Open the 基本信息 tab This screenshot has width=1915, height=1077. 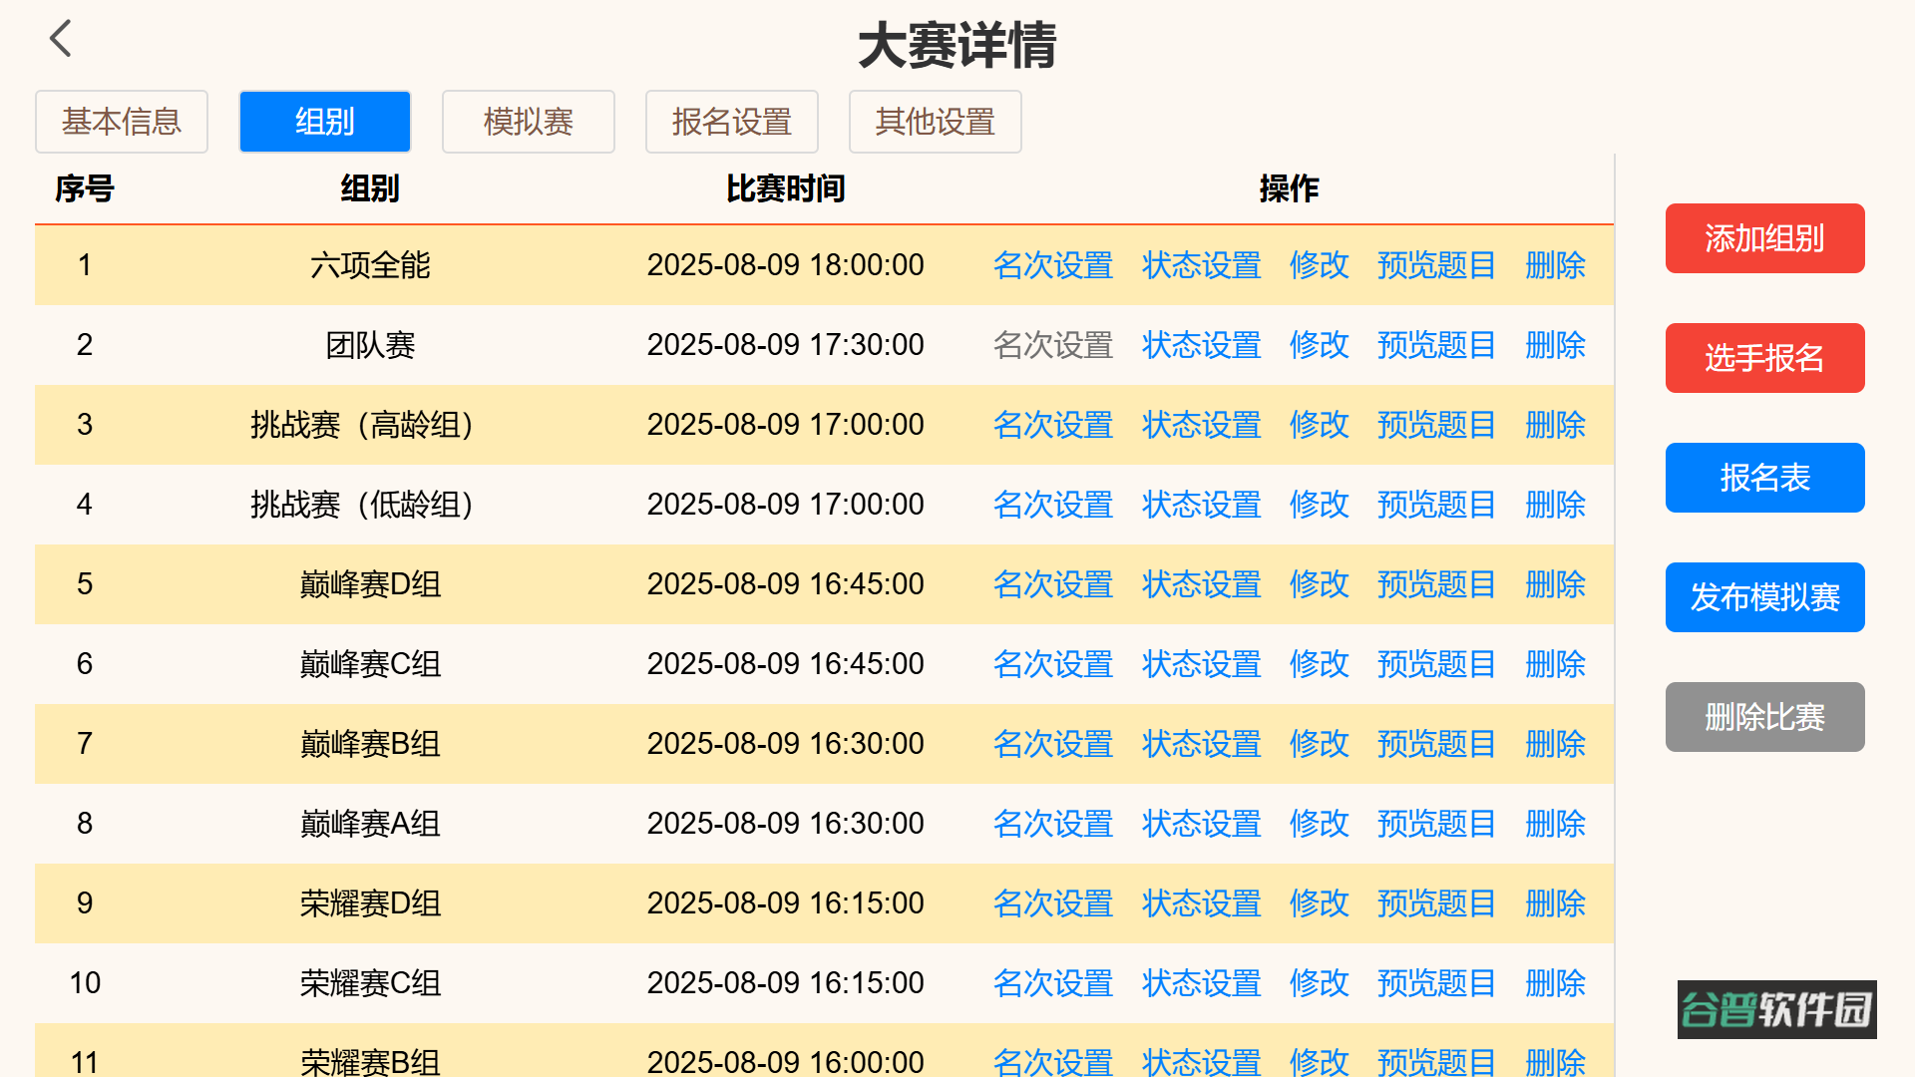(x=122, y=122)
